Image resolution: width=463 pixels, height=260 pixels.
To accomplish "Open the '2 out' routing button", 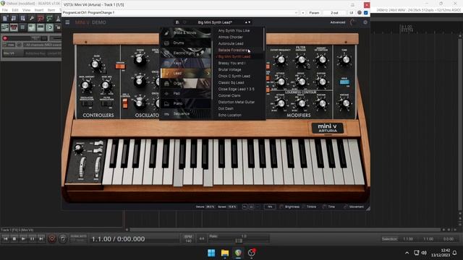I will pyautogui.click(x=334, y=13).
